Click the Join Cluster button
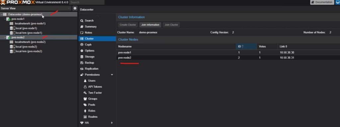340x127 pixels. click(x=171, y=25)
